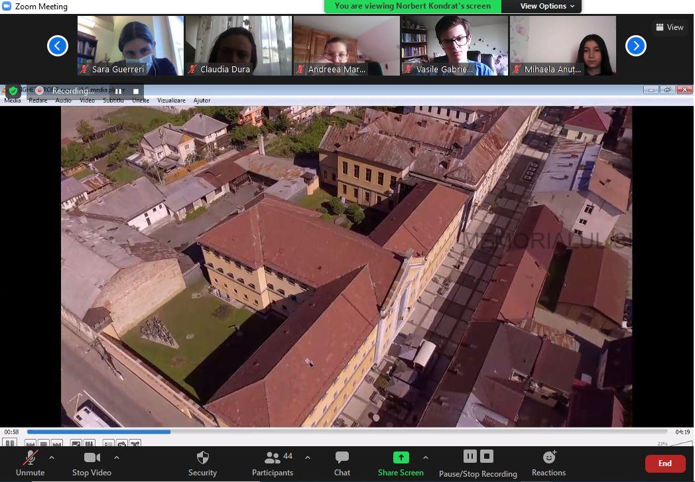Open the Participants panel
This screenshot has width=695, height=482.
pos(272,463)
